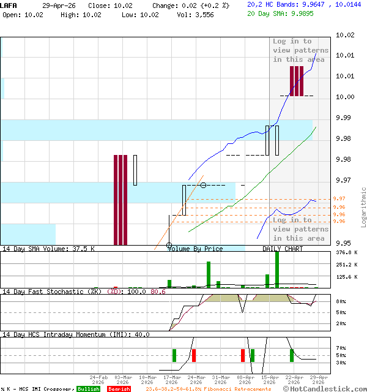367x392 pixels.
Task: Click the DAILY CHART label
Action: coord(283,249)
